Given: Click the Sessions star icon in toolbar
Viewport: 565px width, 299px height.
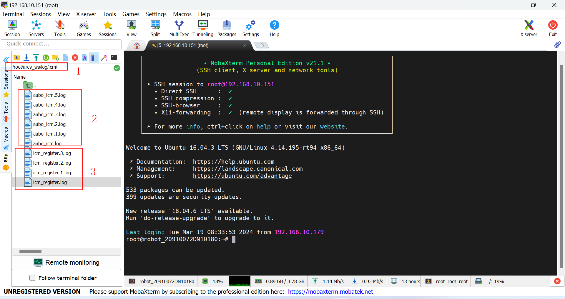Looking at the screenshot, I should pyautogui.click(x=108, y=28).
